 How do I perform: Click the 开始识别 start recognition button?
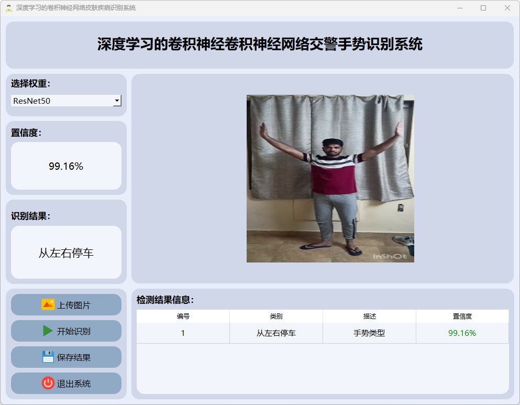67,331
